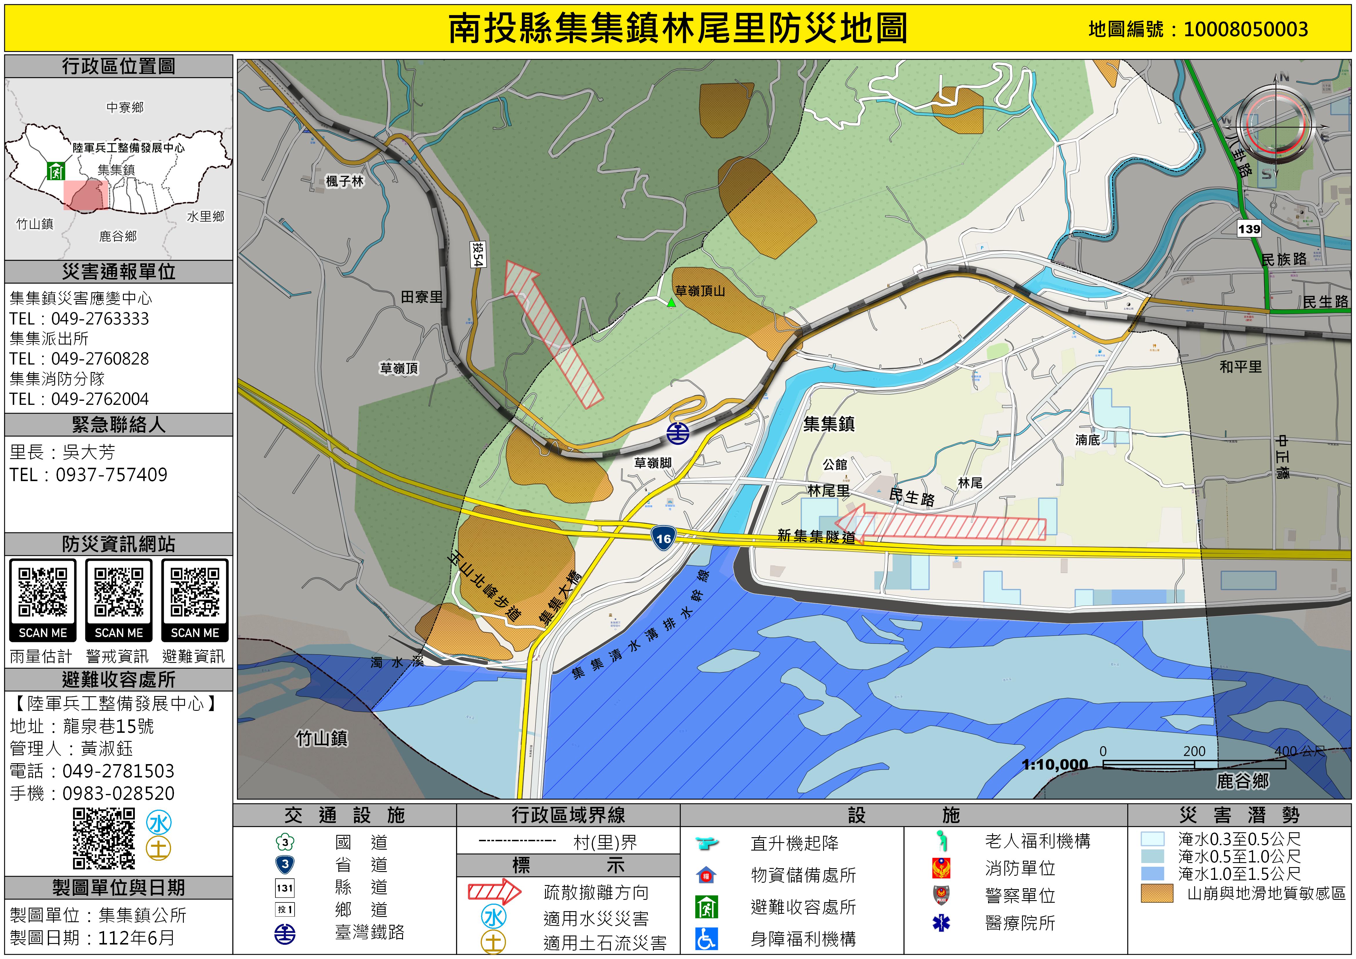Click the wheelchair disability welfare legend icon
The image size is (1356, 959).
(x=706, y=938)
